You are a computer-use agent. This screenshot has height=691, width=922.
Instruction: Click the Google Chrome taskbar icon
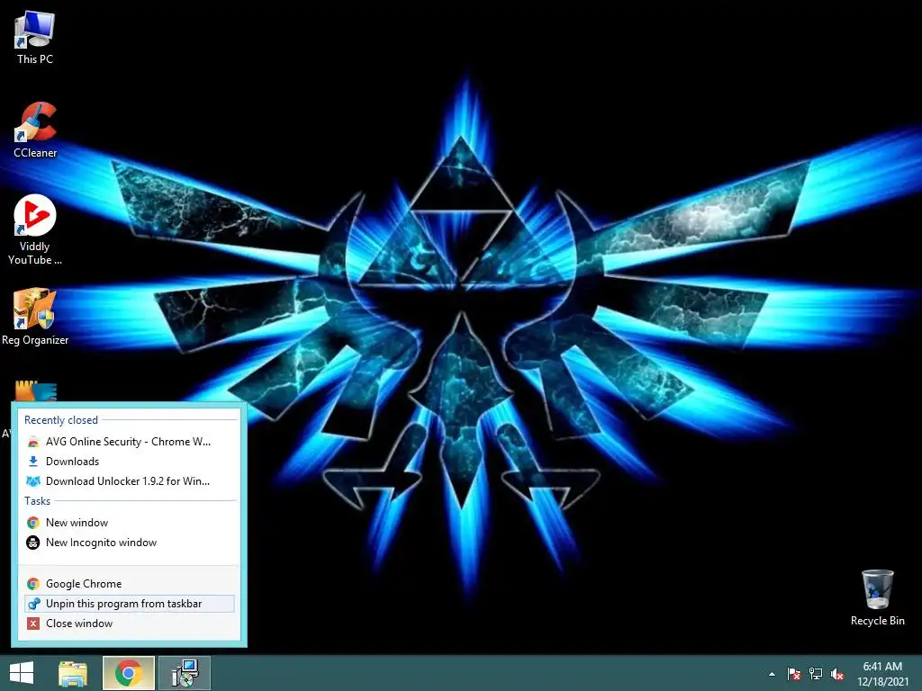(x=129, y=673)
